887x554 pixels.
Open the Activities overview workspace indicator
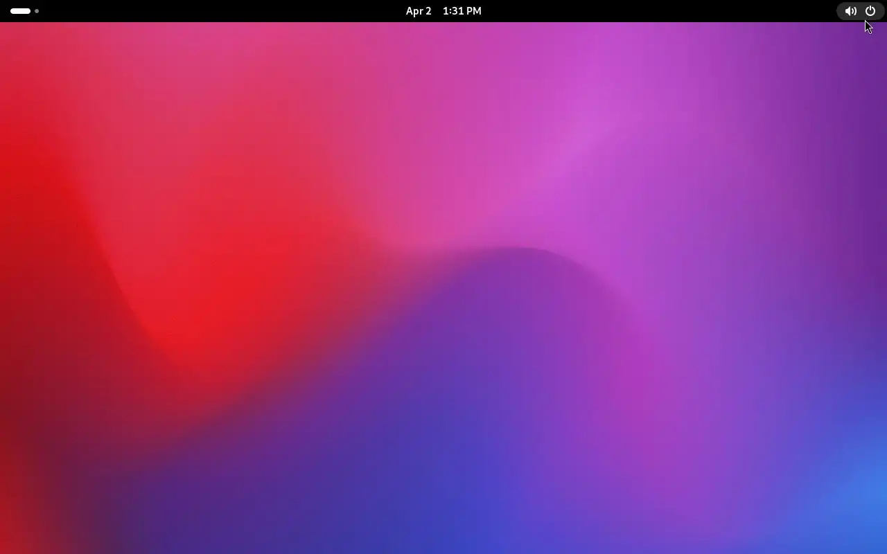coord(24,11)
